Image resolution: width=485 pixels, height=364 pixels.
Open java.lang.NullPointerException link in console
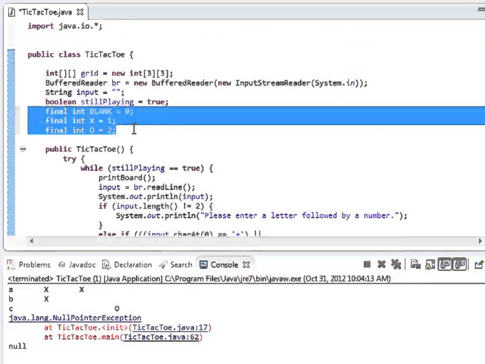75,318
